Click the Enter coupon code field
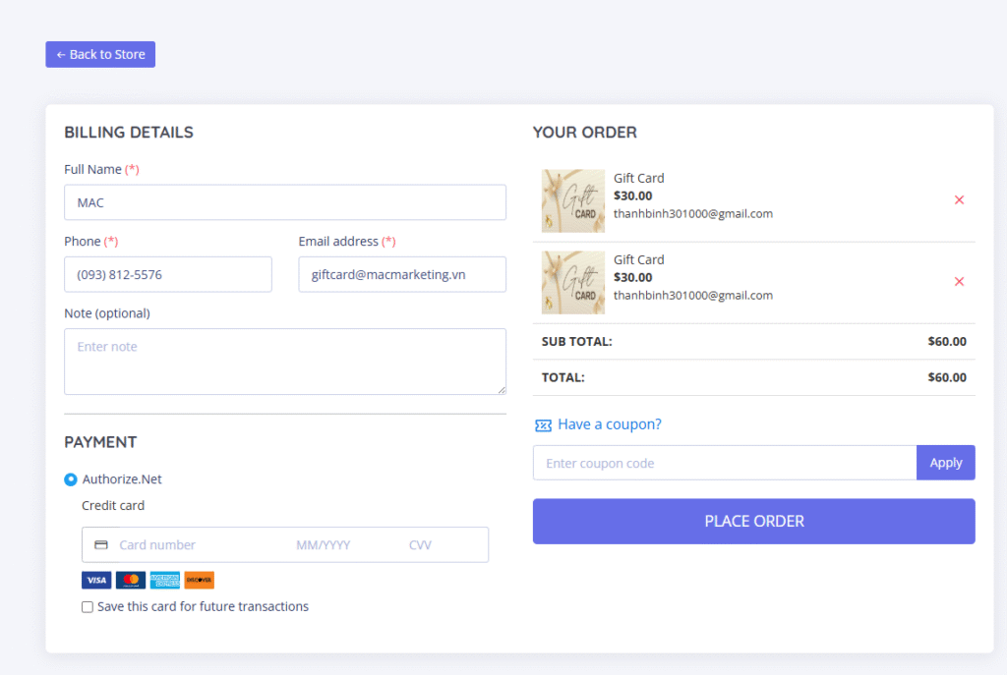The image size is (1007, 675). pos(725,463)
